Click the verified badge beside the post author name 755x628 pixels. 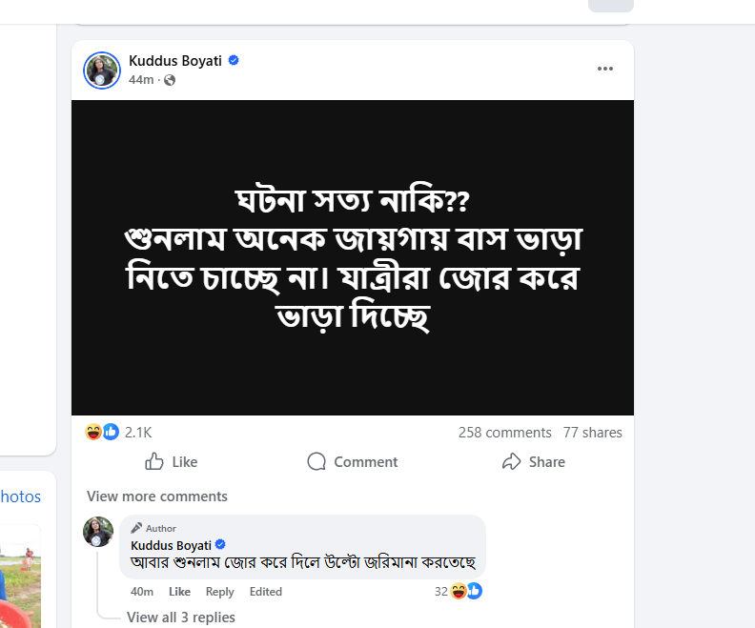[234, 61]
